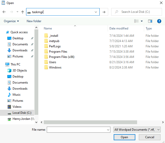Screen dimensions: 165x143
Task: Open the Desktop icon under This PC
Action: [9, 77]
